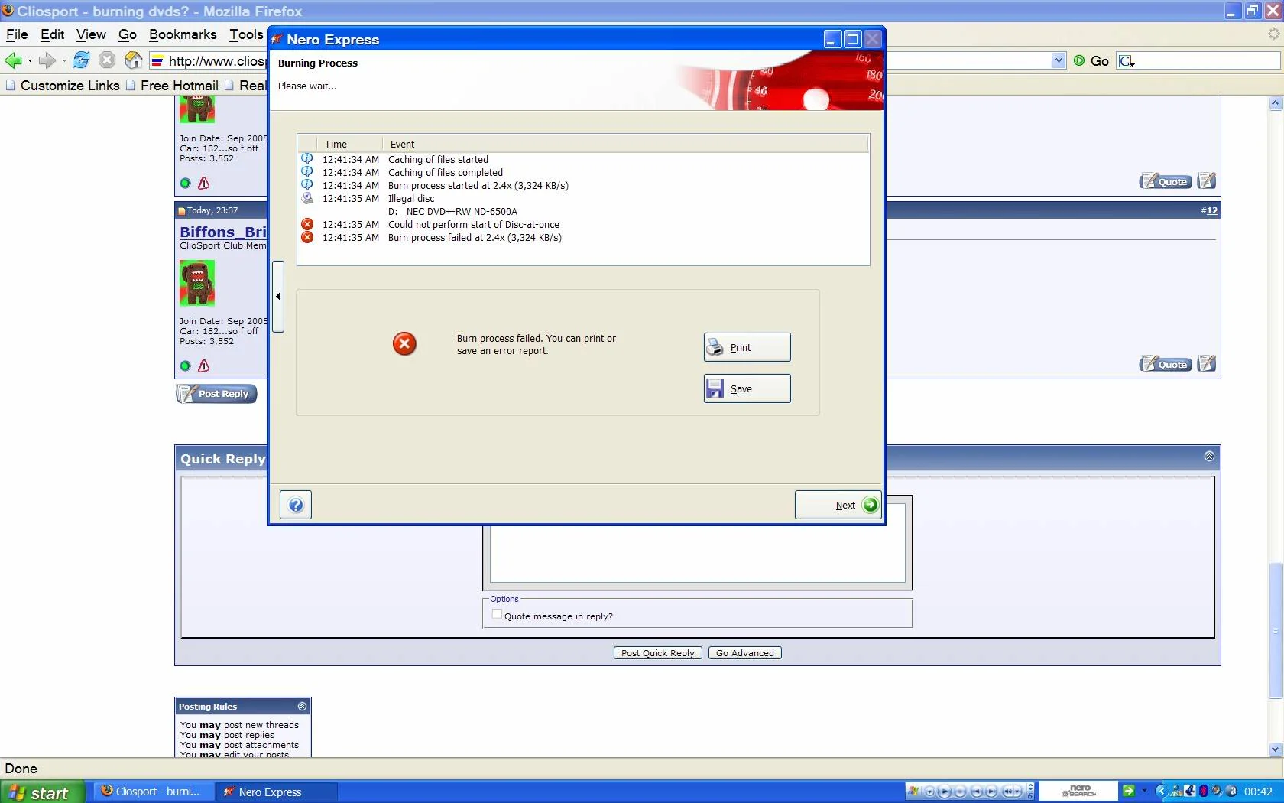Reload the current page in Firefox

(81, 60)
